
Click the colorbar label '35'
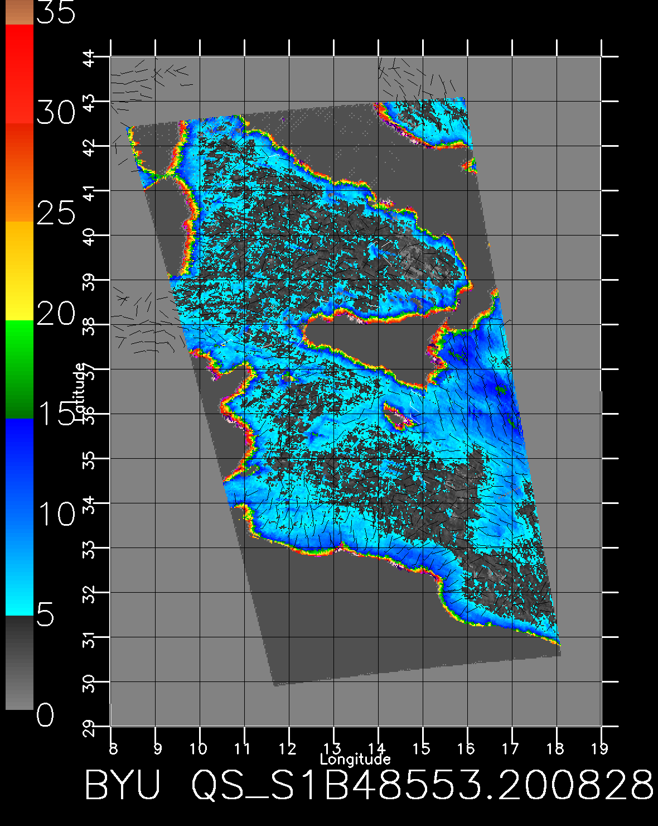coord(56,12)
